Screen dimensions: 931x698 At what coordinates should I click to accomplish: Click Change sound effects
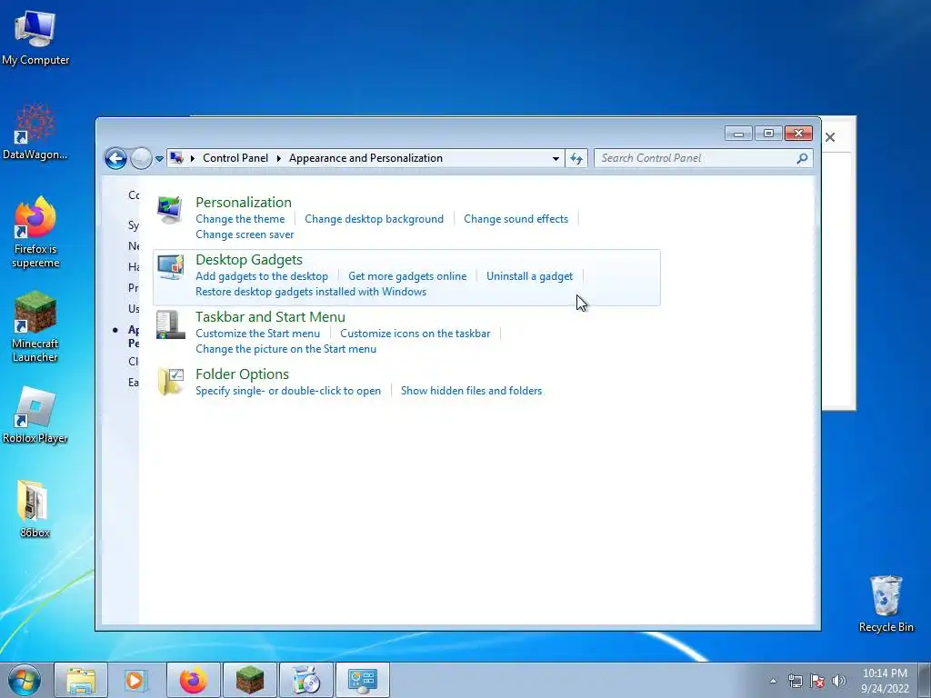pyautogui.click(x=516, y=219)
